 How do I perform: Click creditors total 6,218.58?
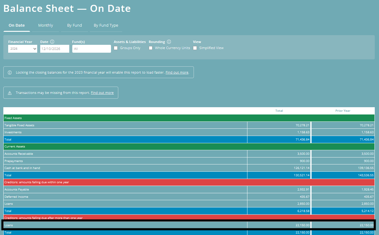pos(303,211)
